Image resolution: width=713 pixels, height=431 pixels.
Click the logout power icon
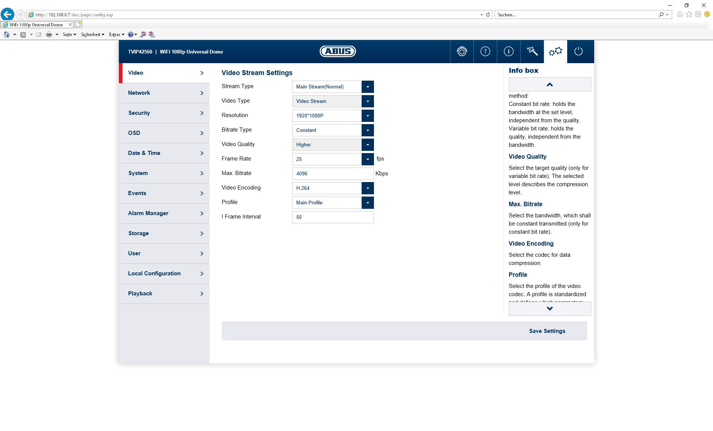click(579, 52)
